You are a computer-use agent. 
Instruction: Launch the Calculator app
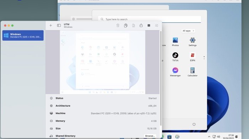coord(192,72)
